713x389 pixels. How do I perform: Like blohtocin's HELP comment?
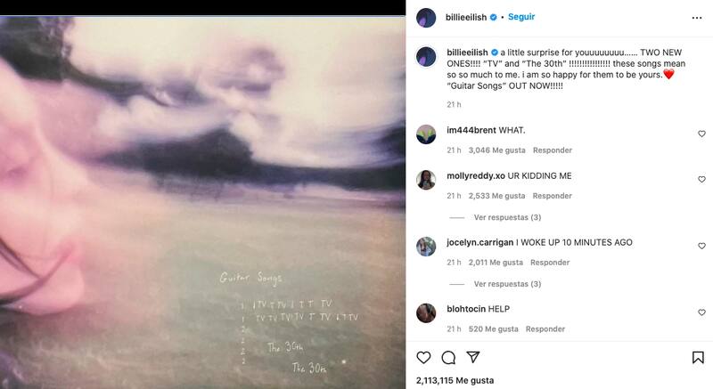click(701, 312)
